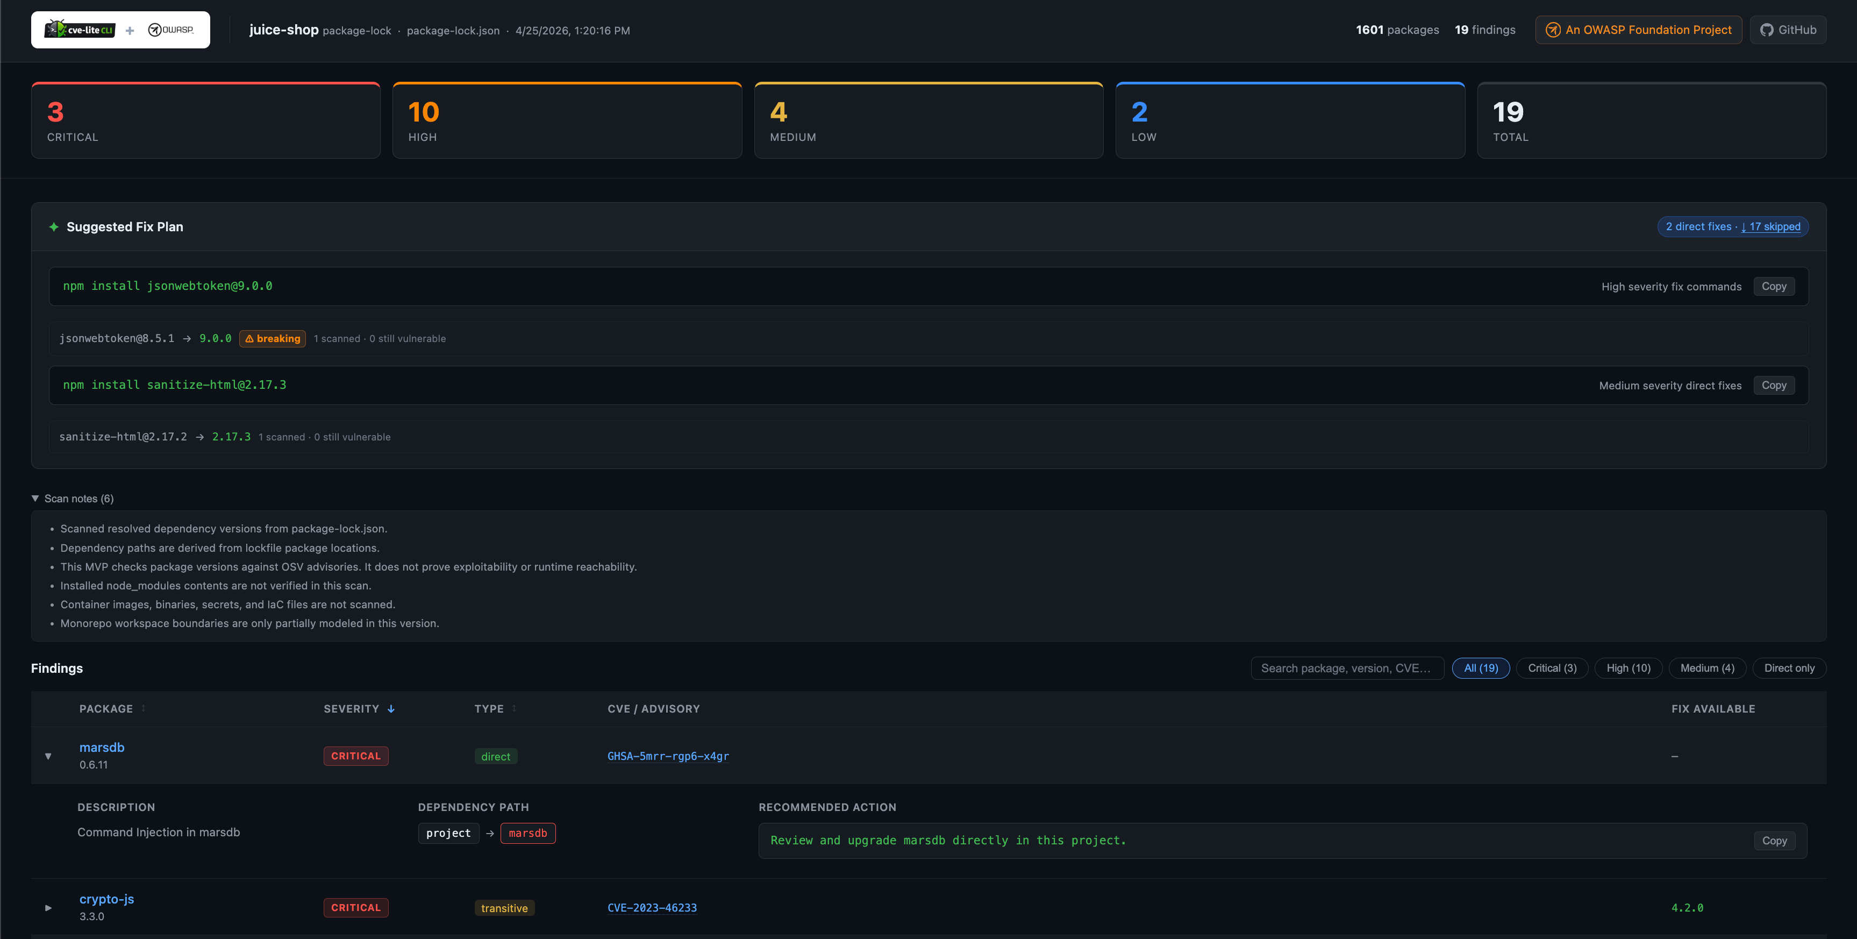Click the OWASP Foundation Project badge icon
The width and height of the screenshot is (1857, 939).
click(1553, 30)
